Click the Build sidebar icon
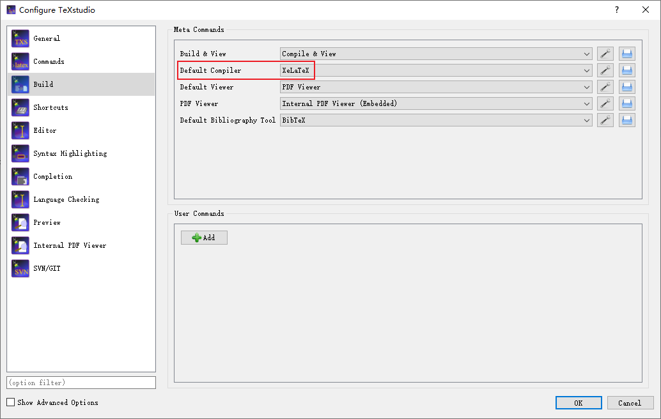This screenshot has height=419, width=661. pyautogui.click(x=20, y=84)
